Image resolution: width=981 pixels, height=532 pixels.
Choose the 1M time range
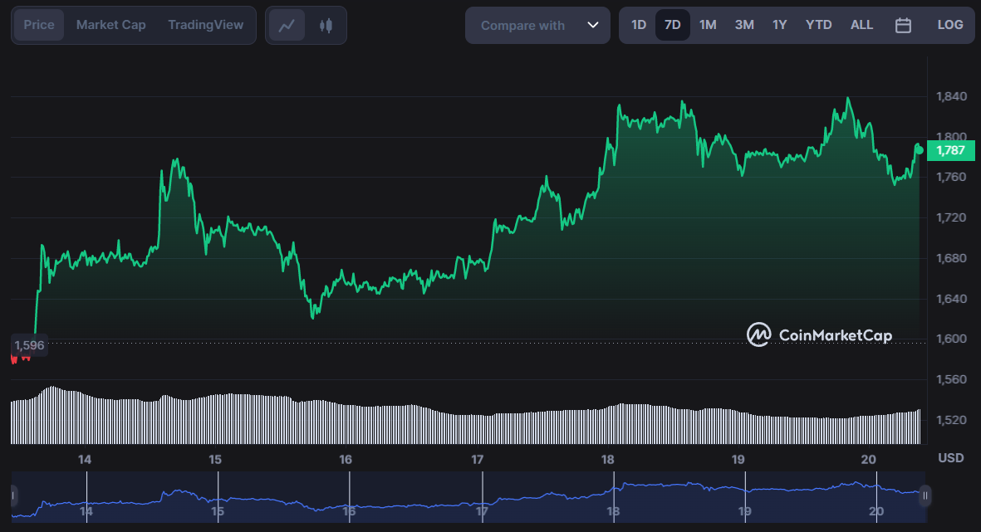click(707, 25)
